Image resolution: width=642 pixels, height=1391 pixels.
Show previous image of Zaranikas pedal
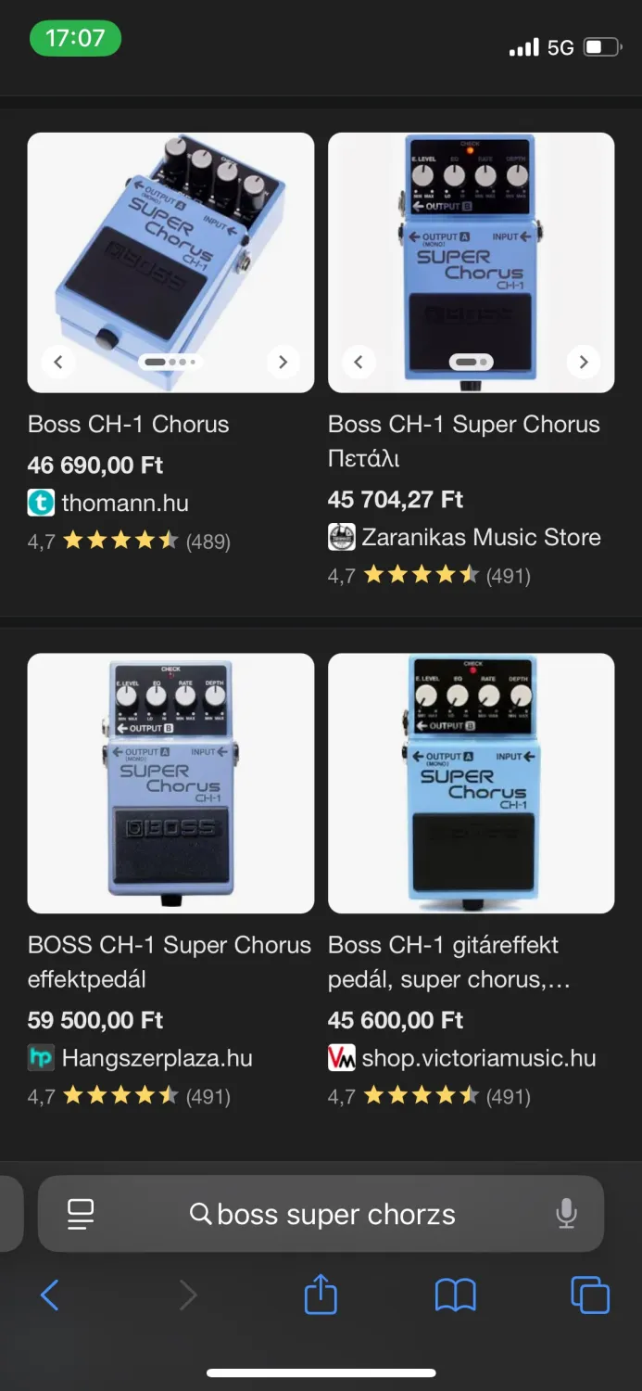click(x=359, y=362)
